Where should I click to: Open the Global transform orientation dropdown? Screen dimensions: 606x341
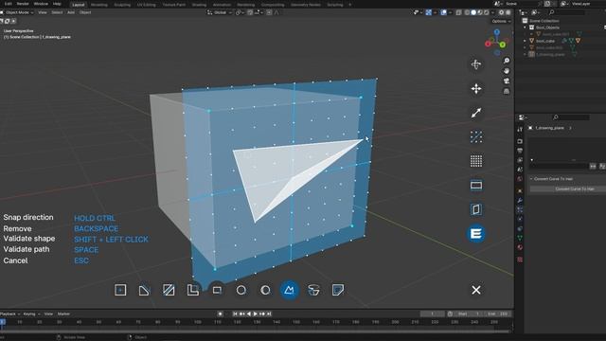coord(220,12)
